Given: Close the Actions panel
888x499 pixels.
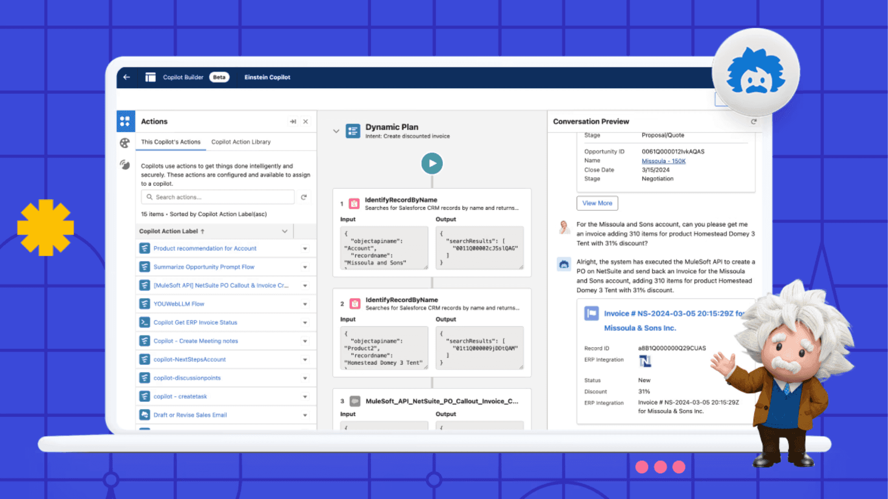Looking at the screenshot, I should 306,122.
